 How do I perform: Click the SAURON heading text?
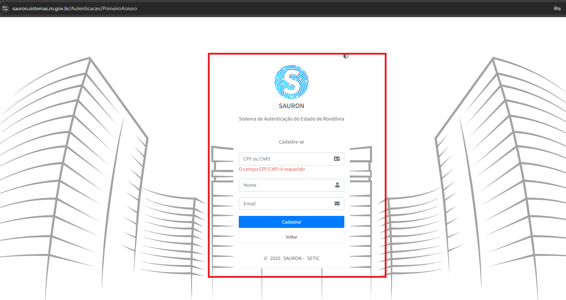292,106
